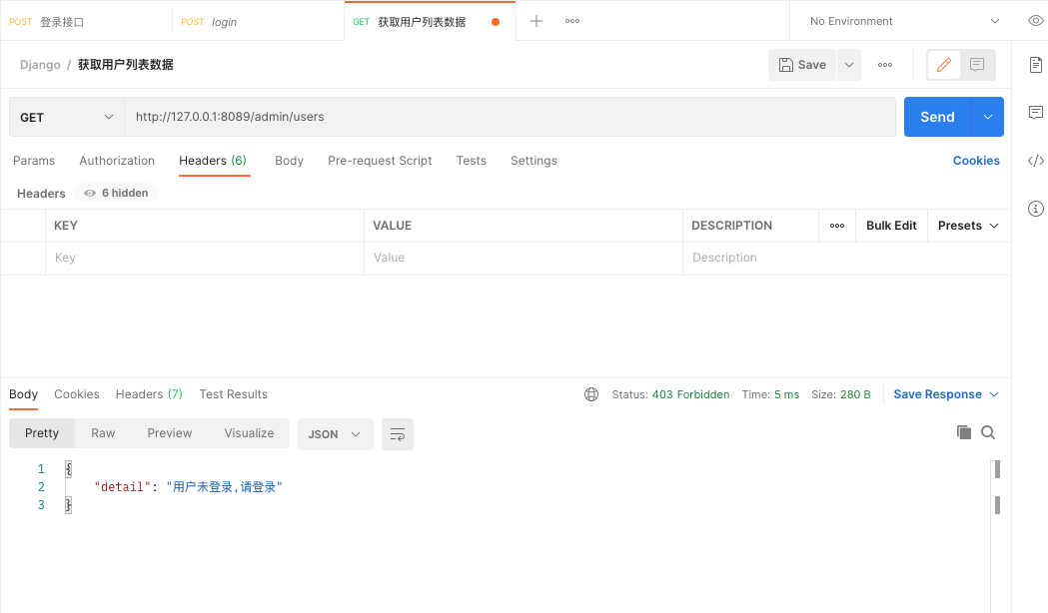Click the request URL field

click(510, 117)
